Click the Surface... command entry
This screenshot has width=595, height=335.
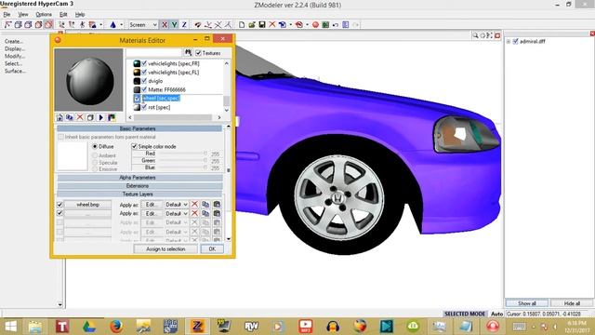[x=15, y=71]
